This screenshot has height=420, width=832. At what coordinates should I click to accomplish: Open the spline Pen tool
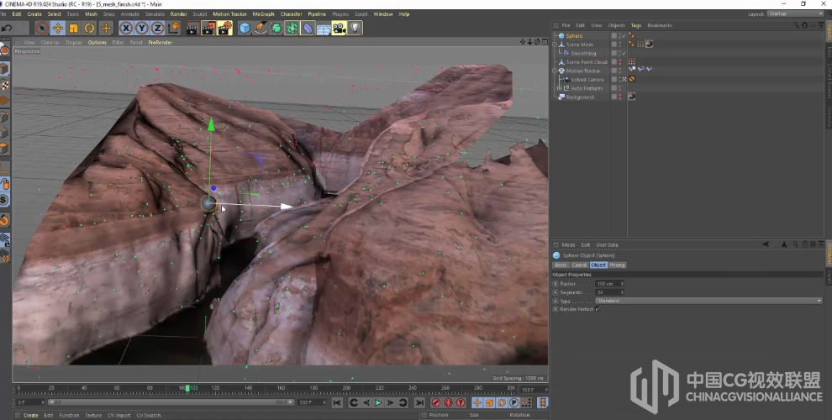[x=260, y=28]
